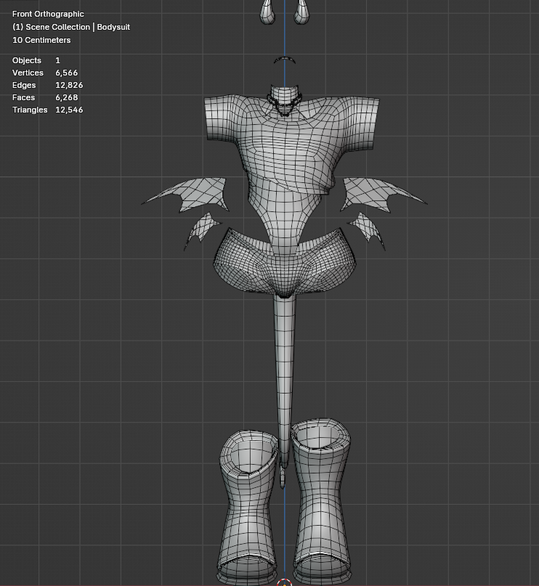Select the taller boot mesh right of the axis line
539x586 pixels.
[x=320, y=501]
